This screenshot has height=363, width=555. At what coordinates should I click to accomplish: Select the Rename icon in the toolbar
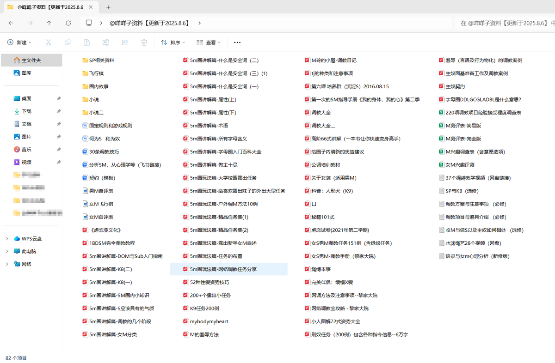(105, 42)
